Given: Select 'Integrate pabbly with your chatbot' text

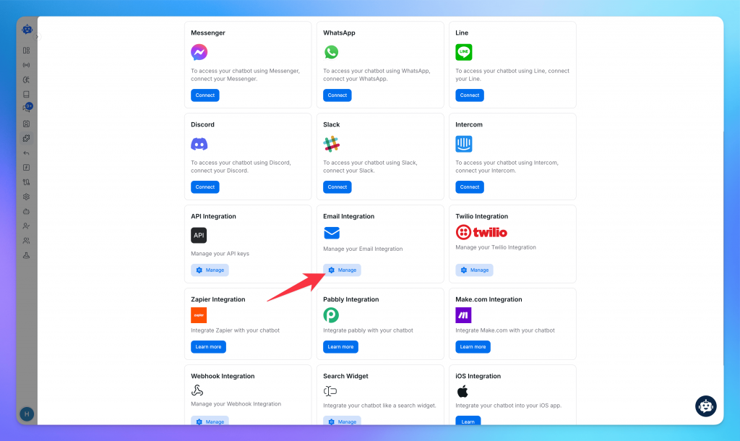Looking at the screenshot, I should click(x=368, y=330).
